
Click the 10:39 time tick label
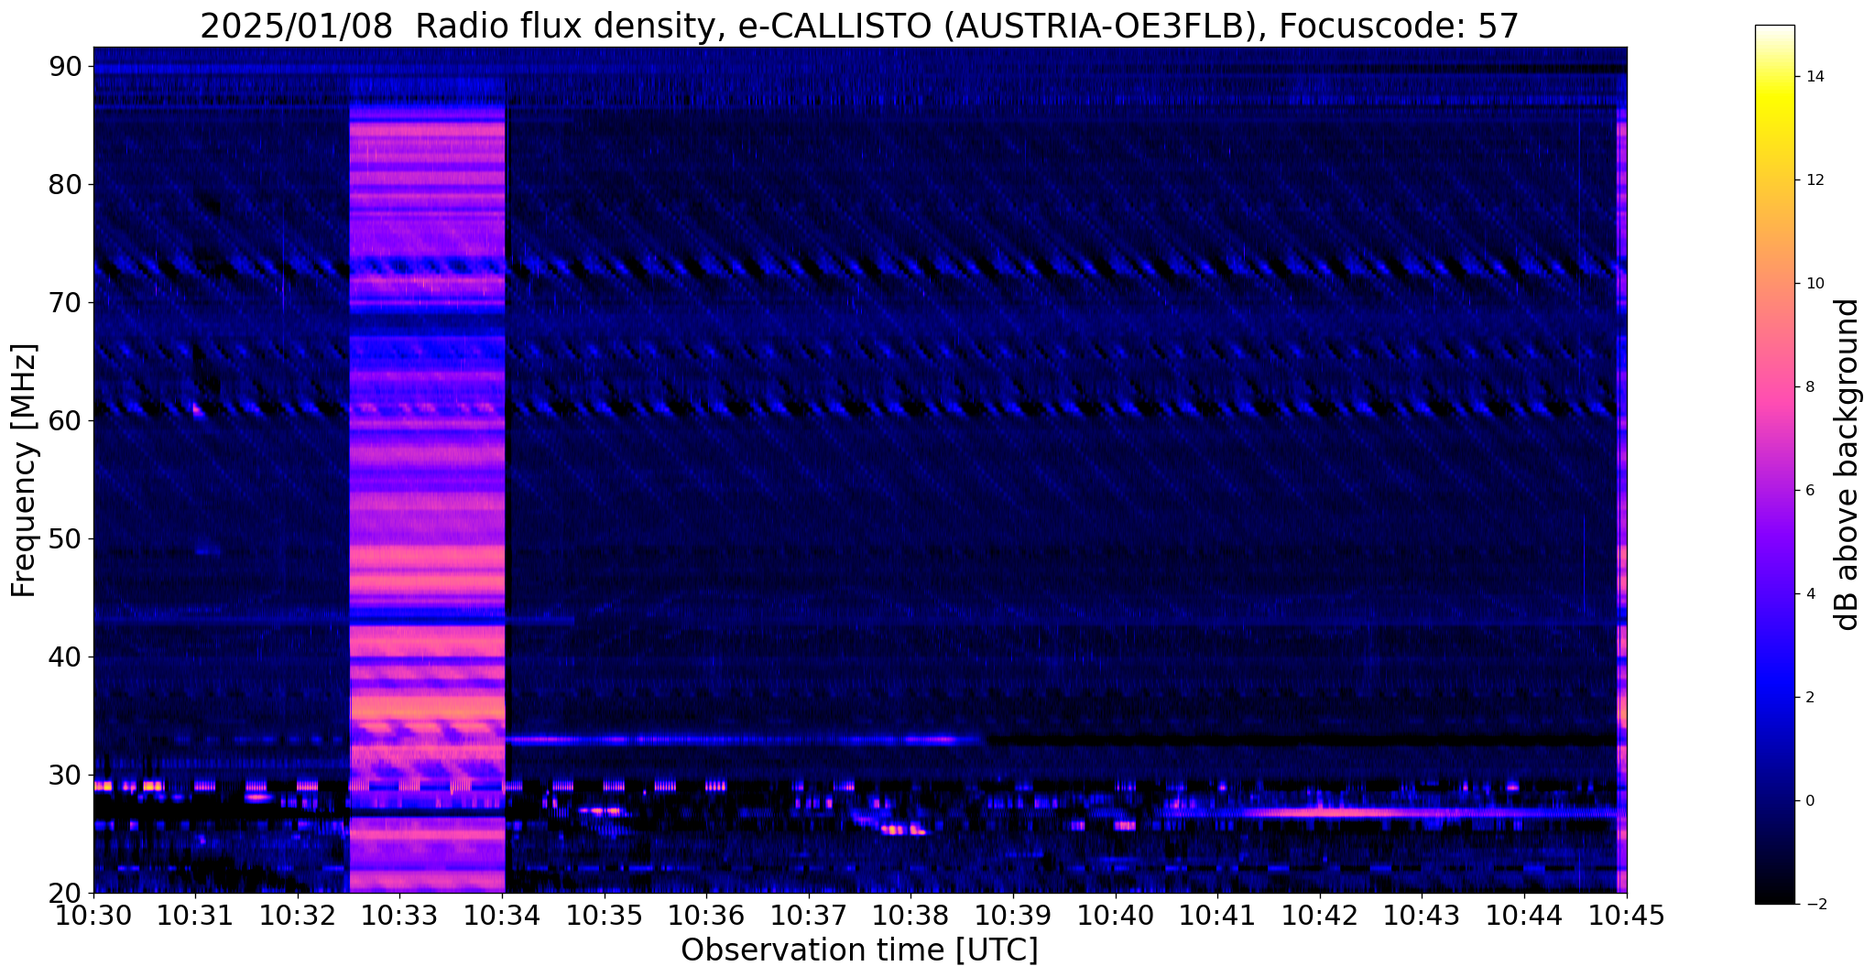[1013, 915]
